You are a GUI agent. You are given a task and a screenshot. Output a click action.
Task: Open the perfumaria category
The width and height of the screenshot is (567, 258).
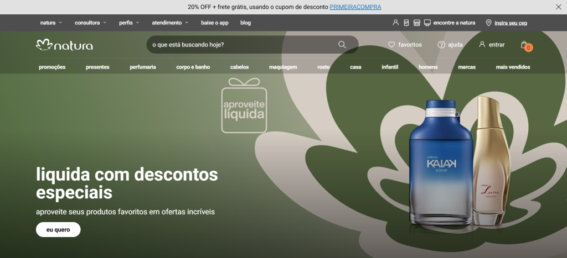pyautogui.click(x=143, y=67)
